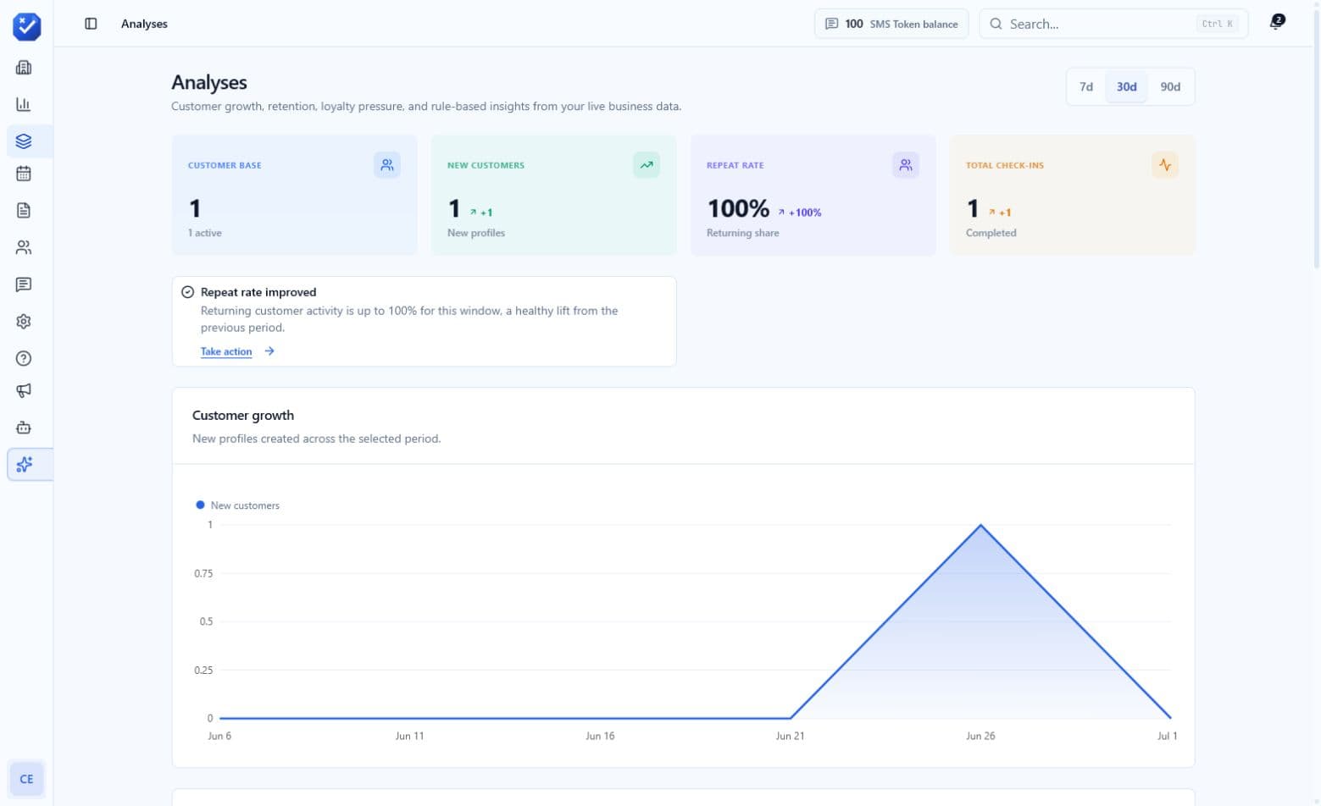Image resolution: width=1321 pixels, height=806 pixels.
Task: Click the Analyses breadcrumb title
Action: [144, 24]
